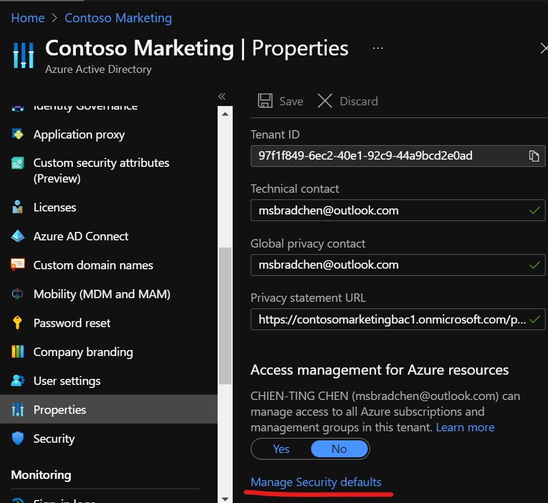Click the sidebar scrollbar down arrow

click(225, 499)
